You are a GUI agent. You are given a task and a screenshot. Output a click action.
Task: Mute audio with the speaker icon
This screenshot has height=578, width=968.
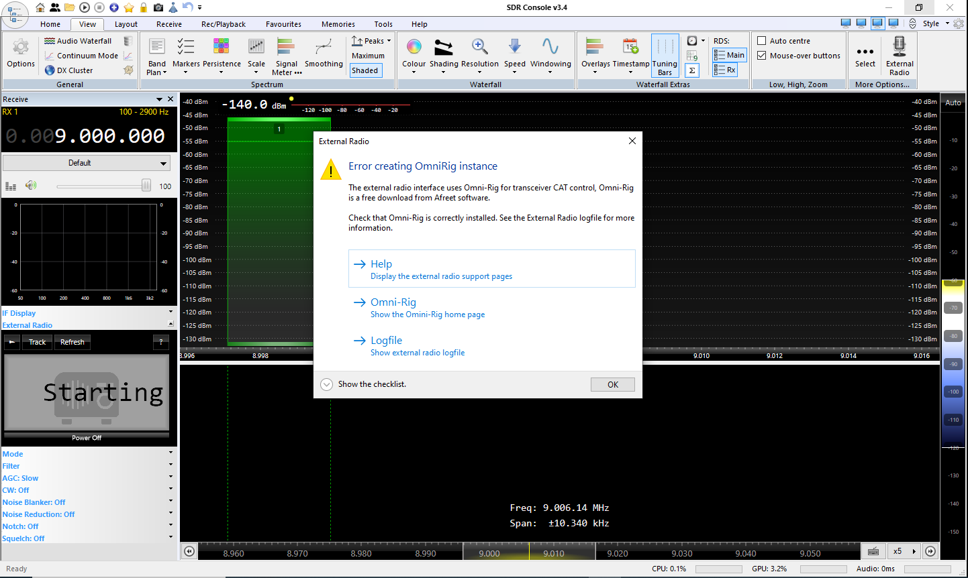(x=31, y=186)
